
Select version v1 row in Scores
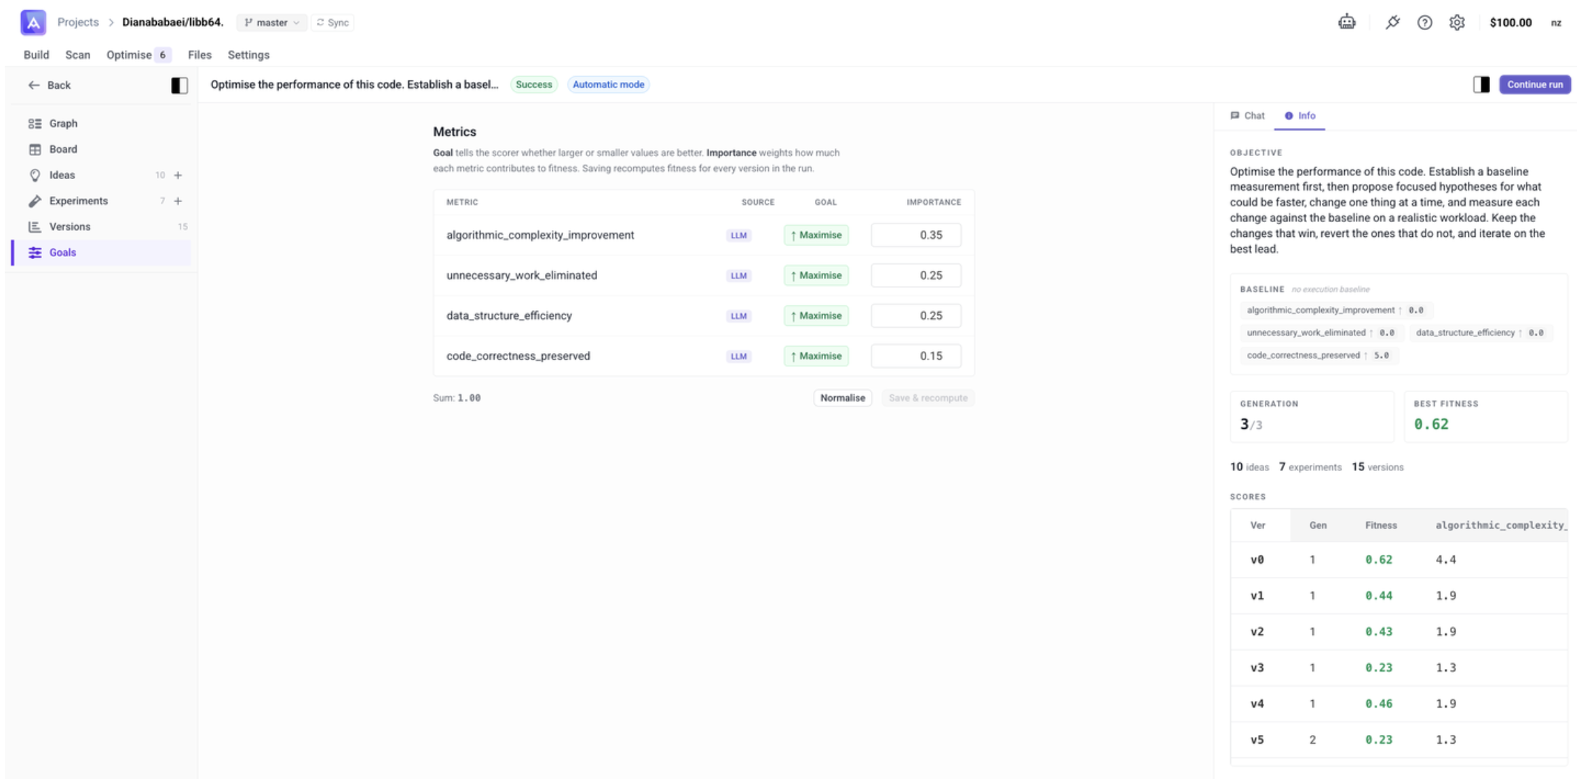[1399, 596]
